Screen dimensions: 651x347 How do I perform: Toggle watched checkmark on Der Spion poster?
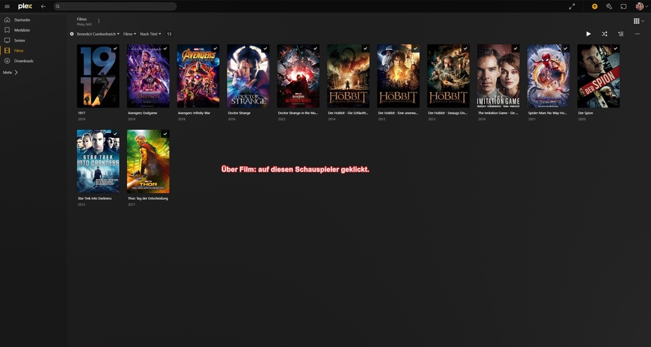[x=616, y=48]
